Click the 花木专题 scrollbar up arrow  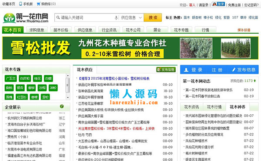(x=68, y=76)
